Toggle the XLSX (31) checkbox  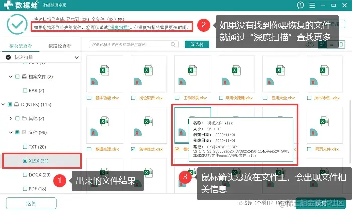(25, 161)
